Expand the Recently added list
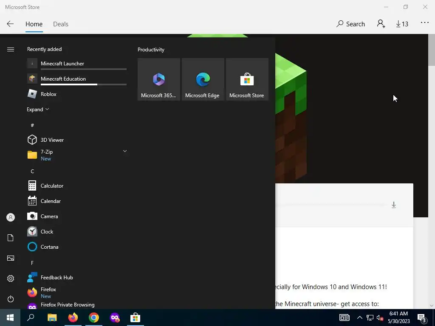 click(x=38, y=110)
